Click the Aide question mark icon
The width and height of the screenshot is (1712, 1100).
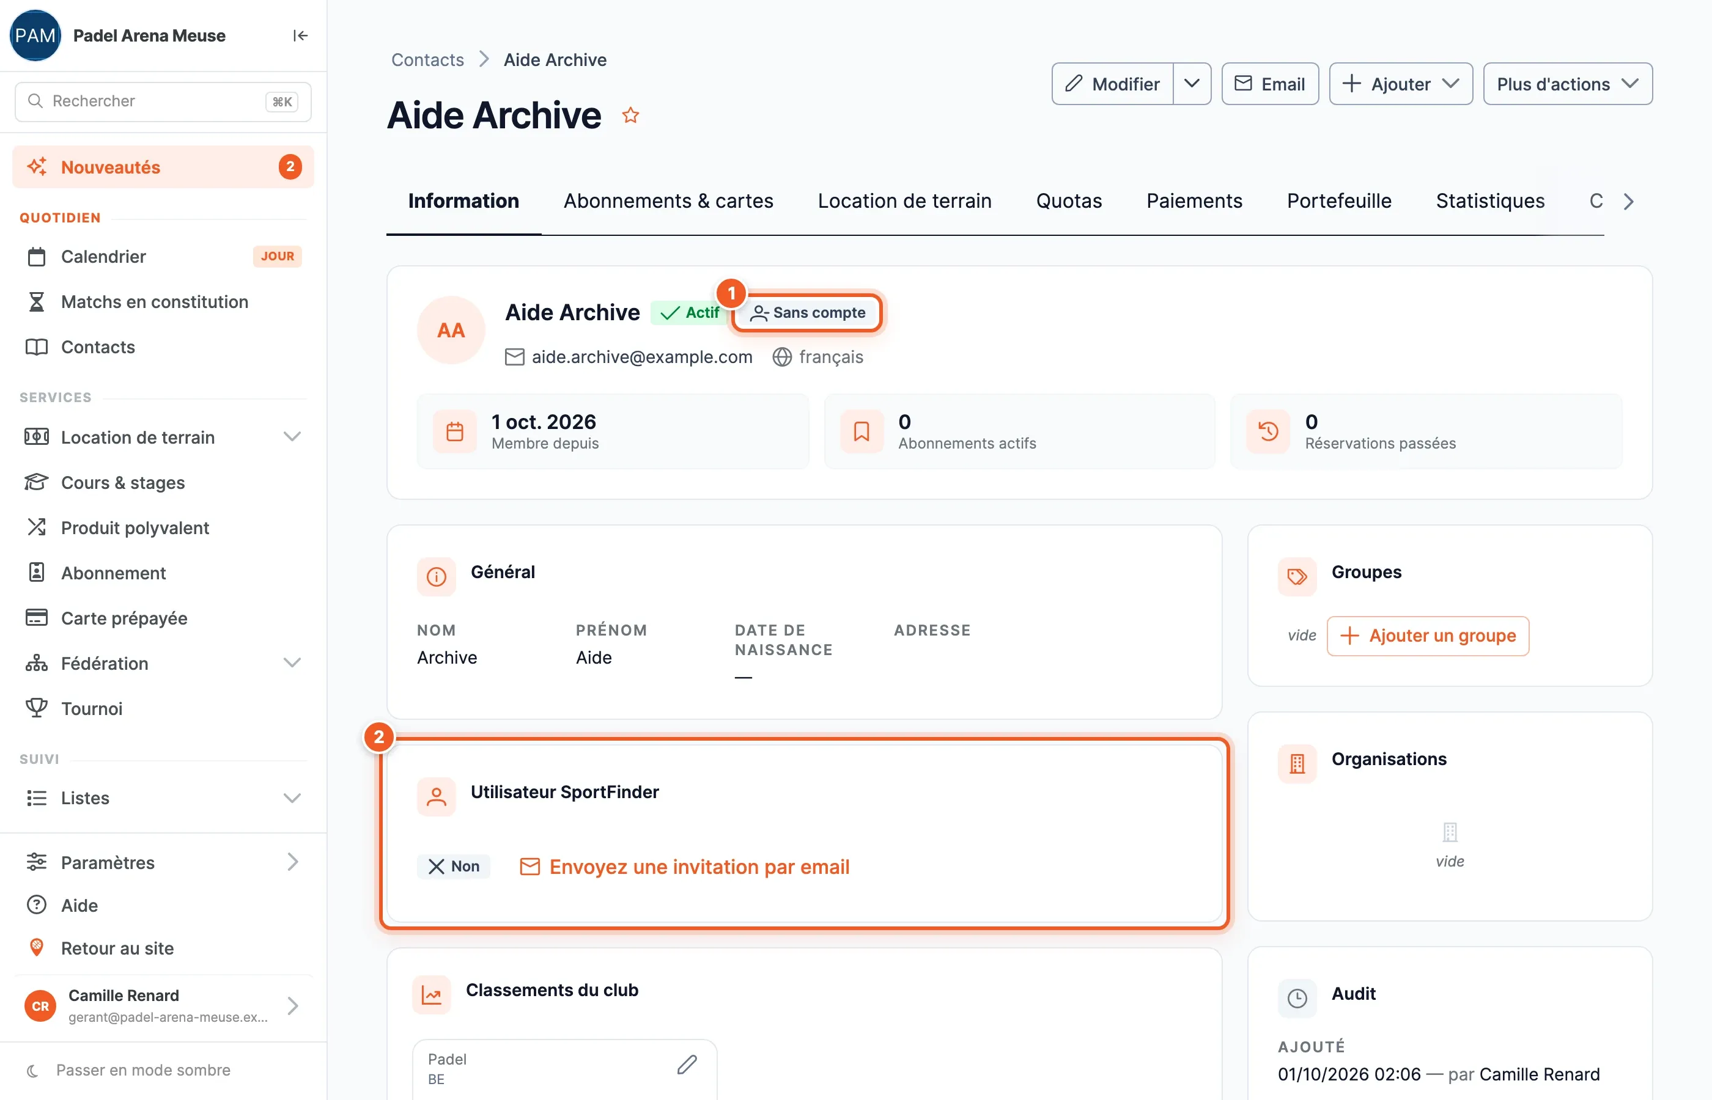click(x=37, y=905)
